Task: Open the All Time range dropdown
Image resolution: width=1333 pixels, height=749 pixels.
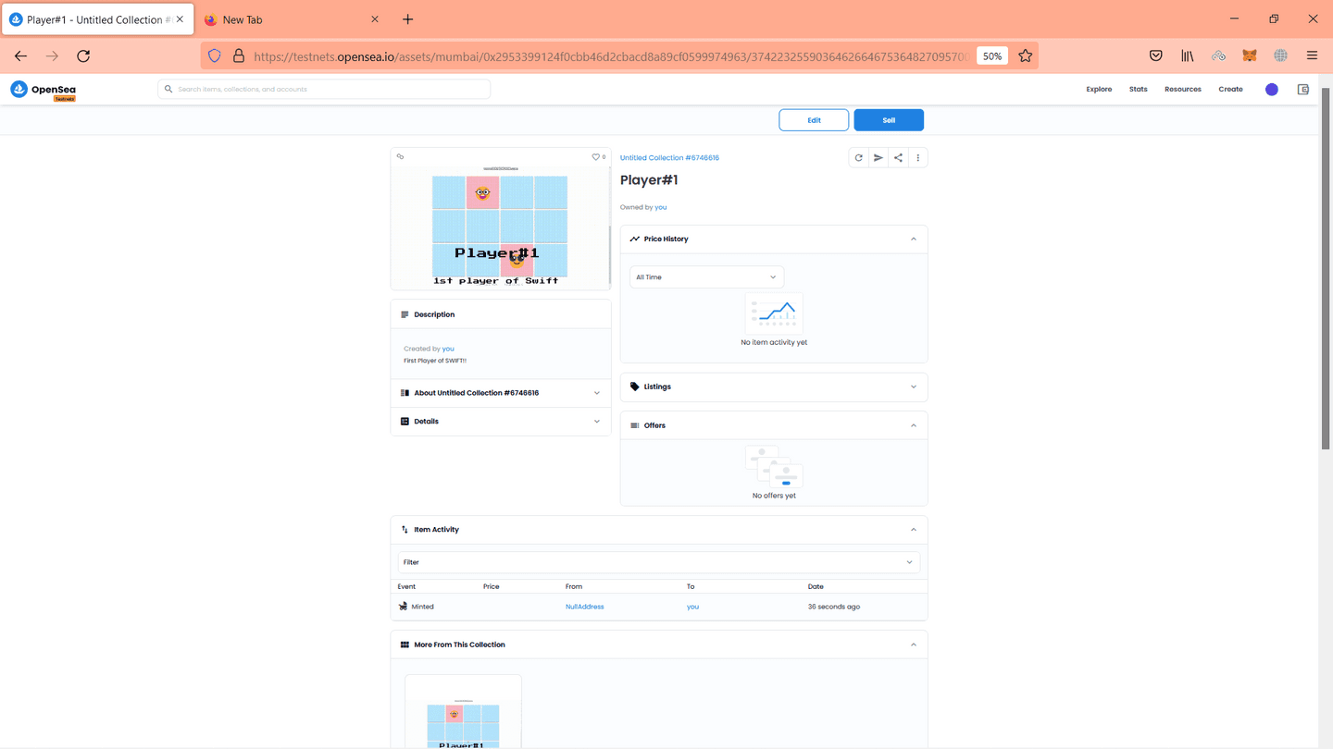Action: pos(706,277)
